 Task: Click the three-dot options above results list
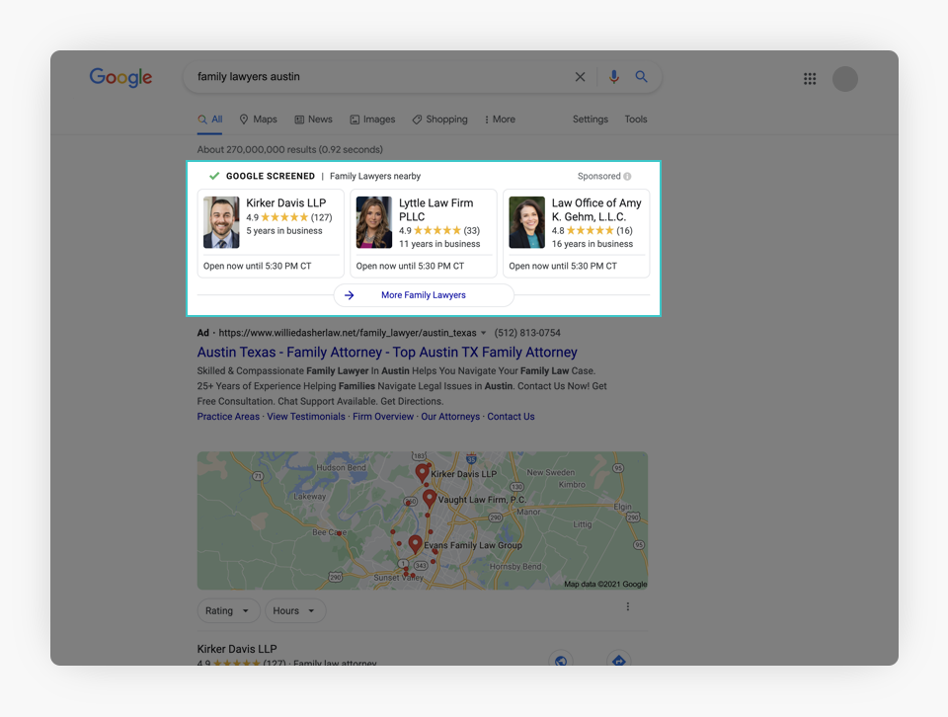627,607
